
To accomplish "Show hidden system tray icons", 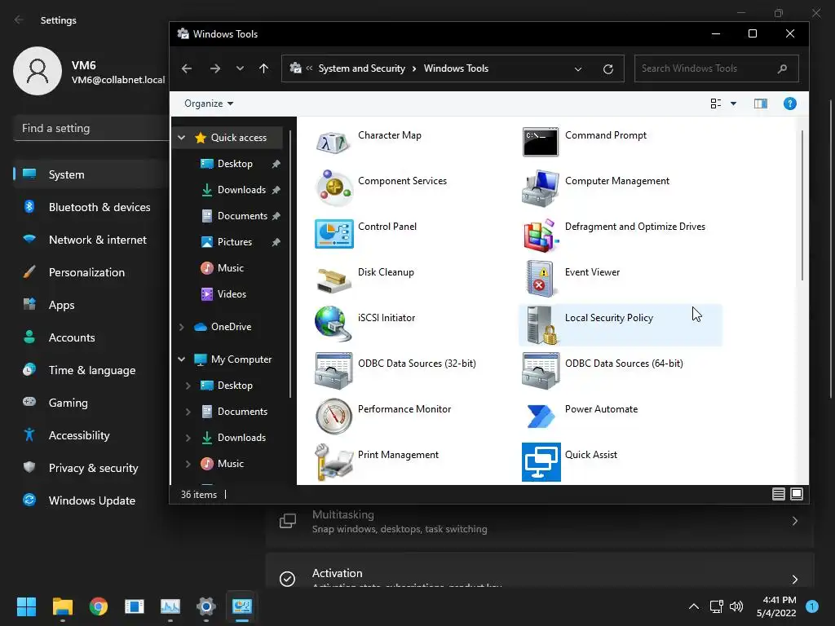I will pos(693,606).
